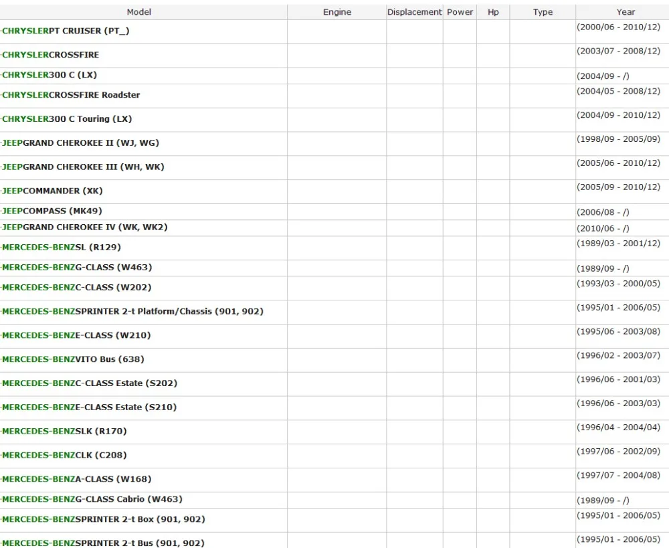Select JEEP COMPASS (MK49) model
This screenshot has width=669, height=548.
[x=52, y=211]
